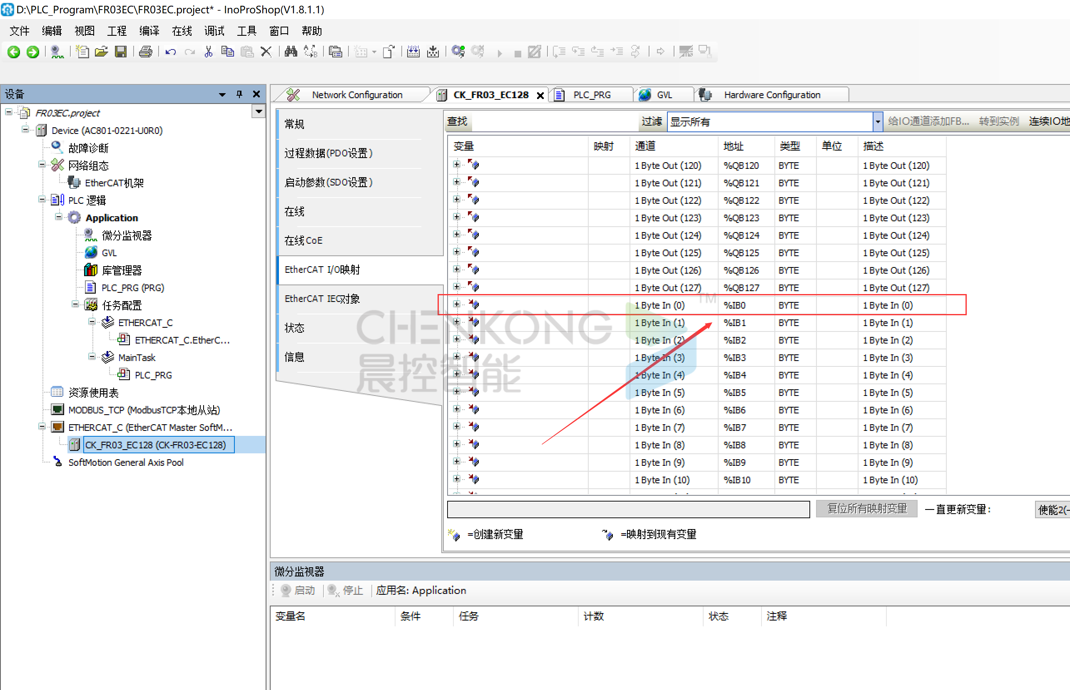
Task: Click the Save project toolbar icon
Action: (x=121, y=52)
